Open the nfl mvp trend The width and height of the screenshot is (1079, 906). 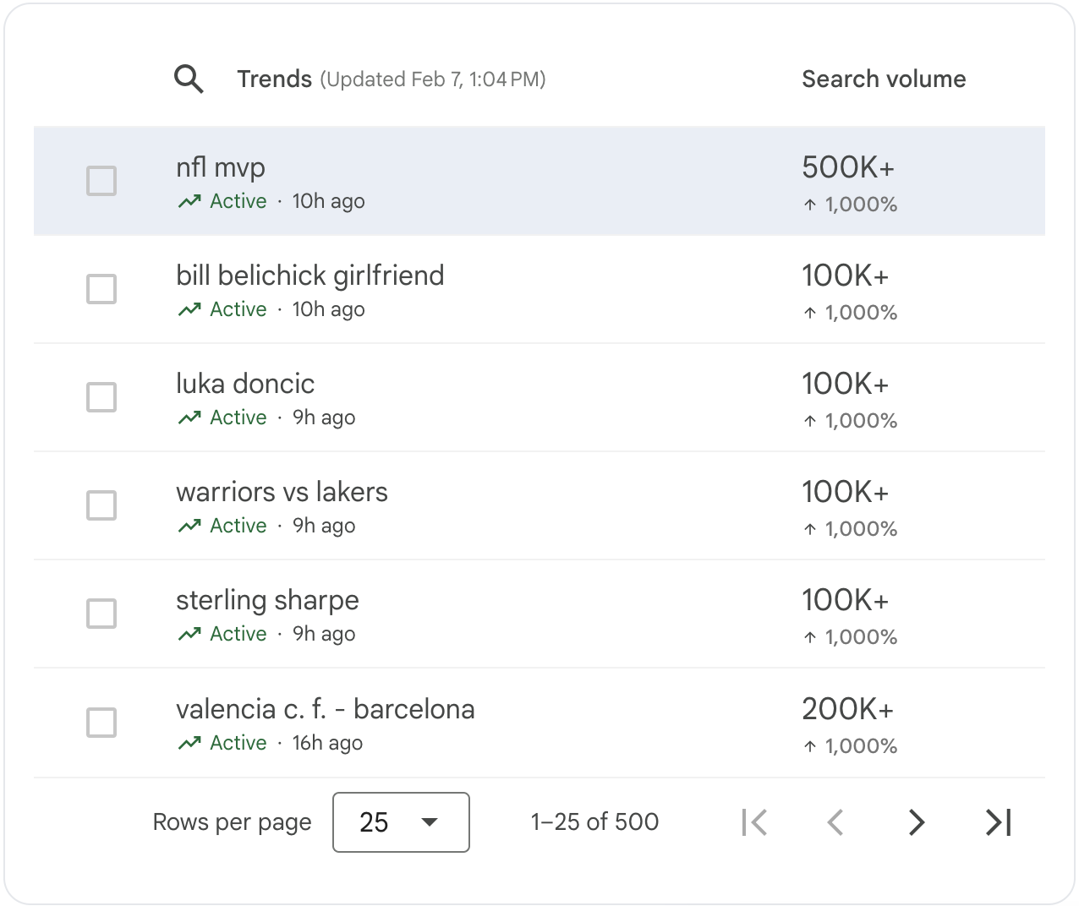point(221,167)
